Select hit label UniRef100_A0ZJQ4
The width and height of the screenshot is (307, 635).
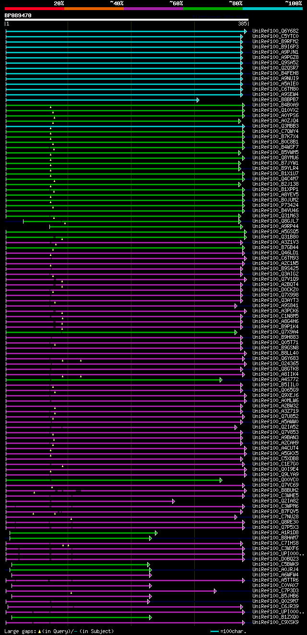[x=276, y=121]
